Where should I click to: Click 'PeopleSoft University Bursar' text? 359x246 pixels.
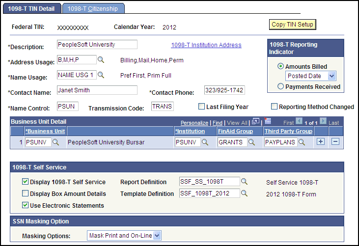[106, 142]
